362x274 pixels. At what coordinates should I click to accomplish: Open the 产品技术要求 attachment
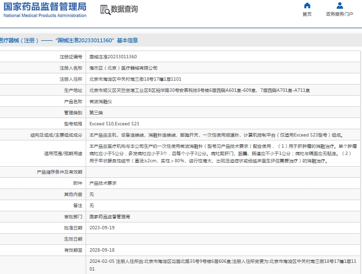click(103, 183)
